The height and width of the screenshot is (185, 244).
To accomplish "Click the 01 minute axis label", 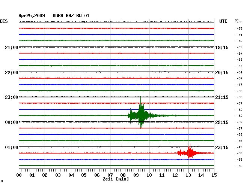I will [32, 175].
